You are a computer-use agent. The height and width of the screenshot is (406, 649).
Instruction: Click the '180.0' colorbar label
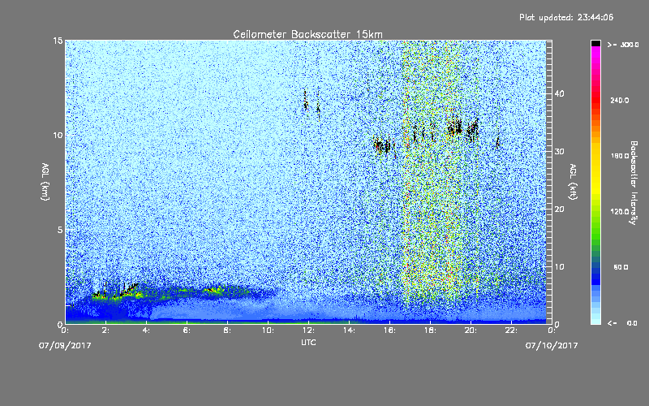tap(620, 156)
